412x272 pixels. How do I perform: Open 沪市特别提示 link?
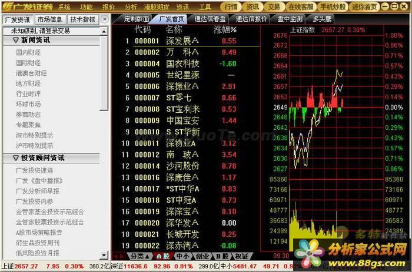click(34, 146)
